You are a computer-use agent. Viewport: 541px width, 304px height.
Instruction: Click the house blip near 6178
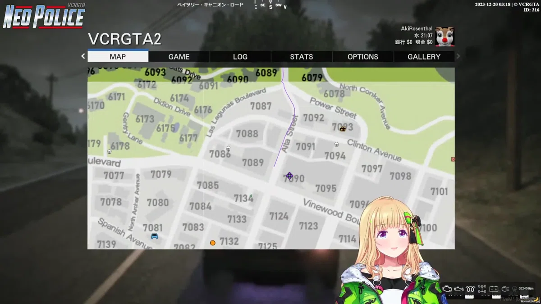(x=109, y=152)
